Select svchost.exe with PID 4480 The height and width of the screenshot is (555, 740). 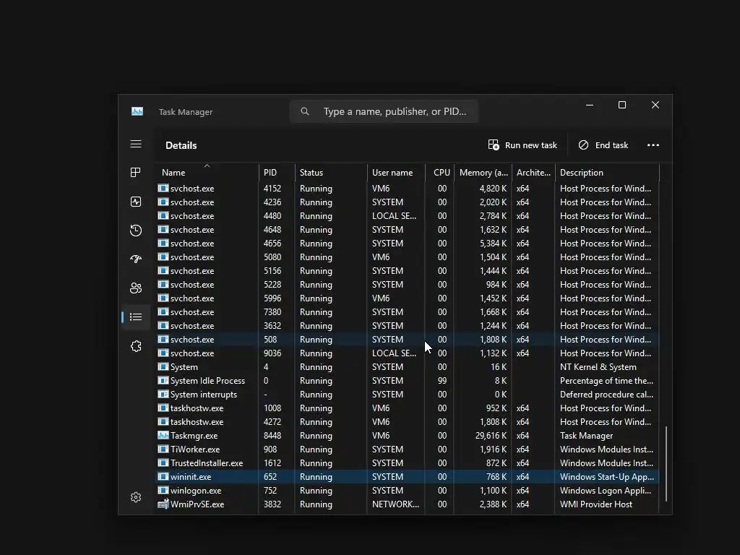[407, 215]
